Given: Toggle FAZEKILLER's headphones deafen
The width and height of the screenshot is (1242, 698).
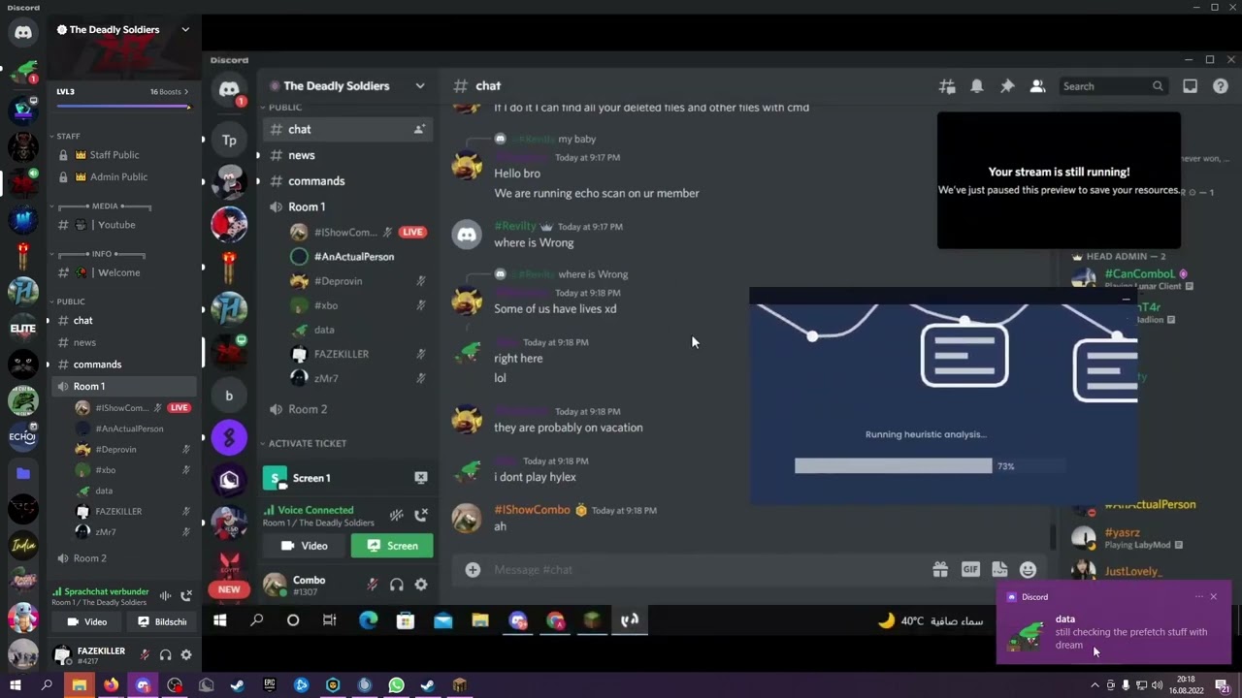Looking at the screenshot, I should (x=165, y=655).
